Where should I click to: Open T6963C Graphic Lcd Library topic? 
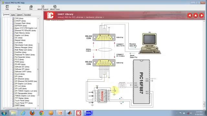click(25, 96)
